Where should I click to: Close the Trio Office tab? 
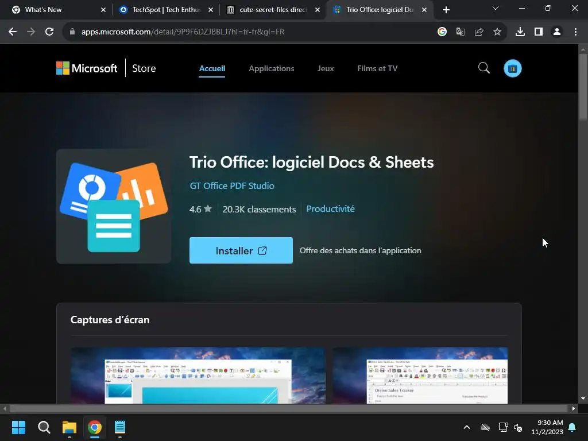pyautogui.click(x=424, y=10)
